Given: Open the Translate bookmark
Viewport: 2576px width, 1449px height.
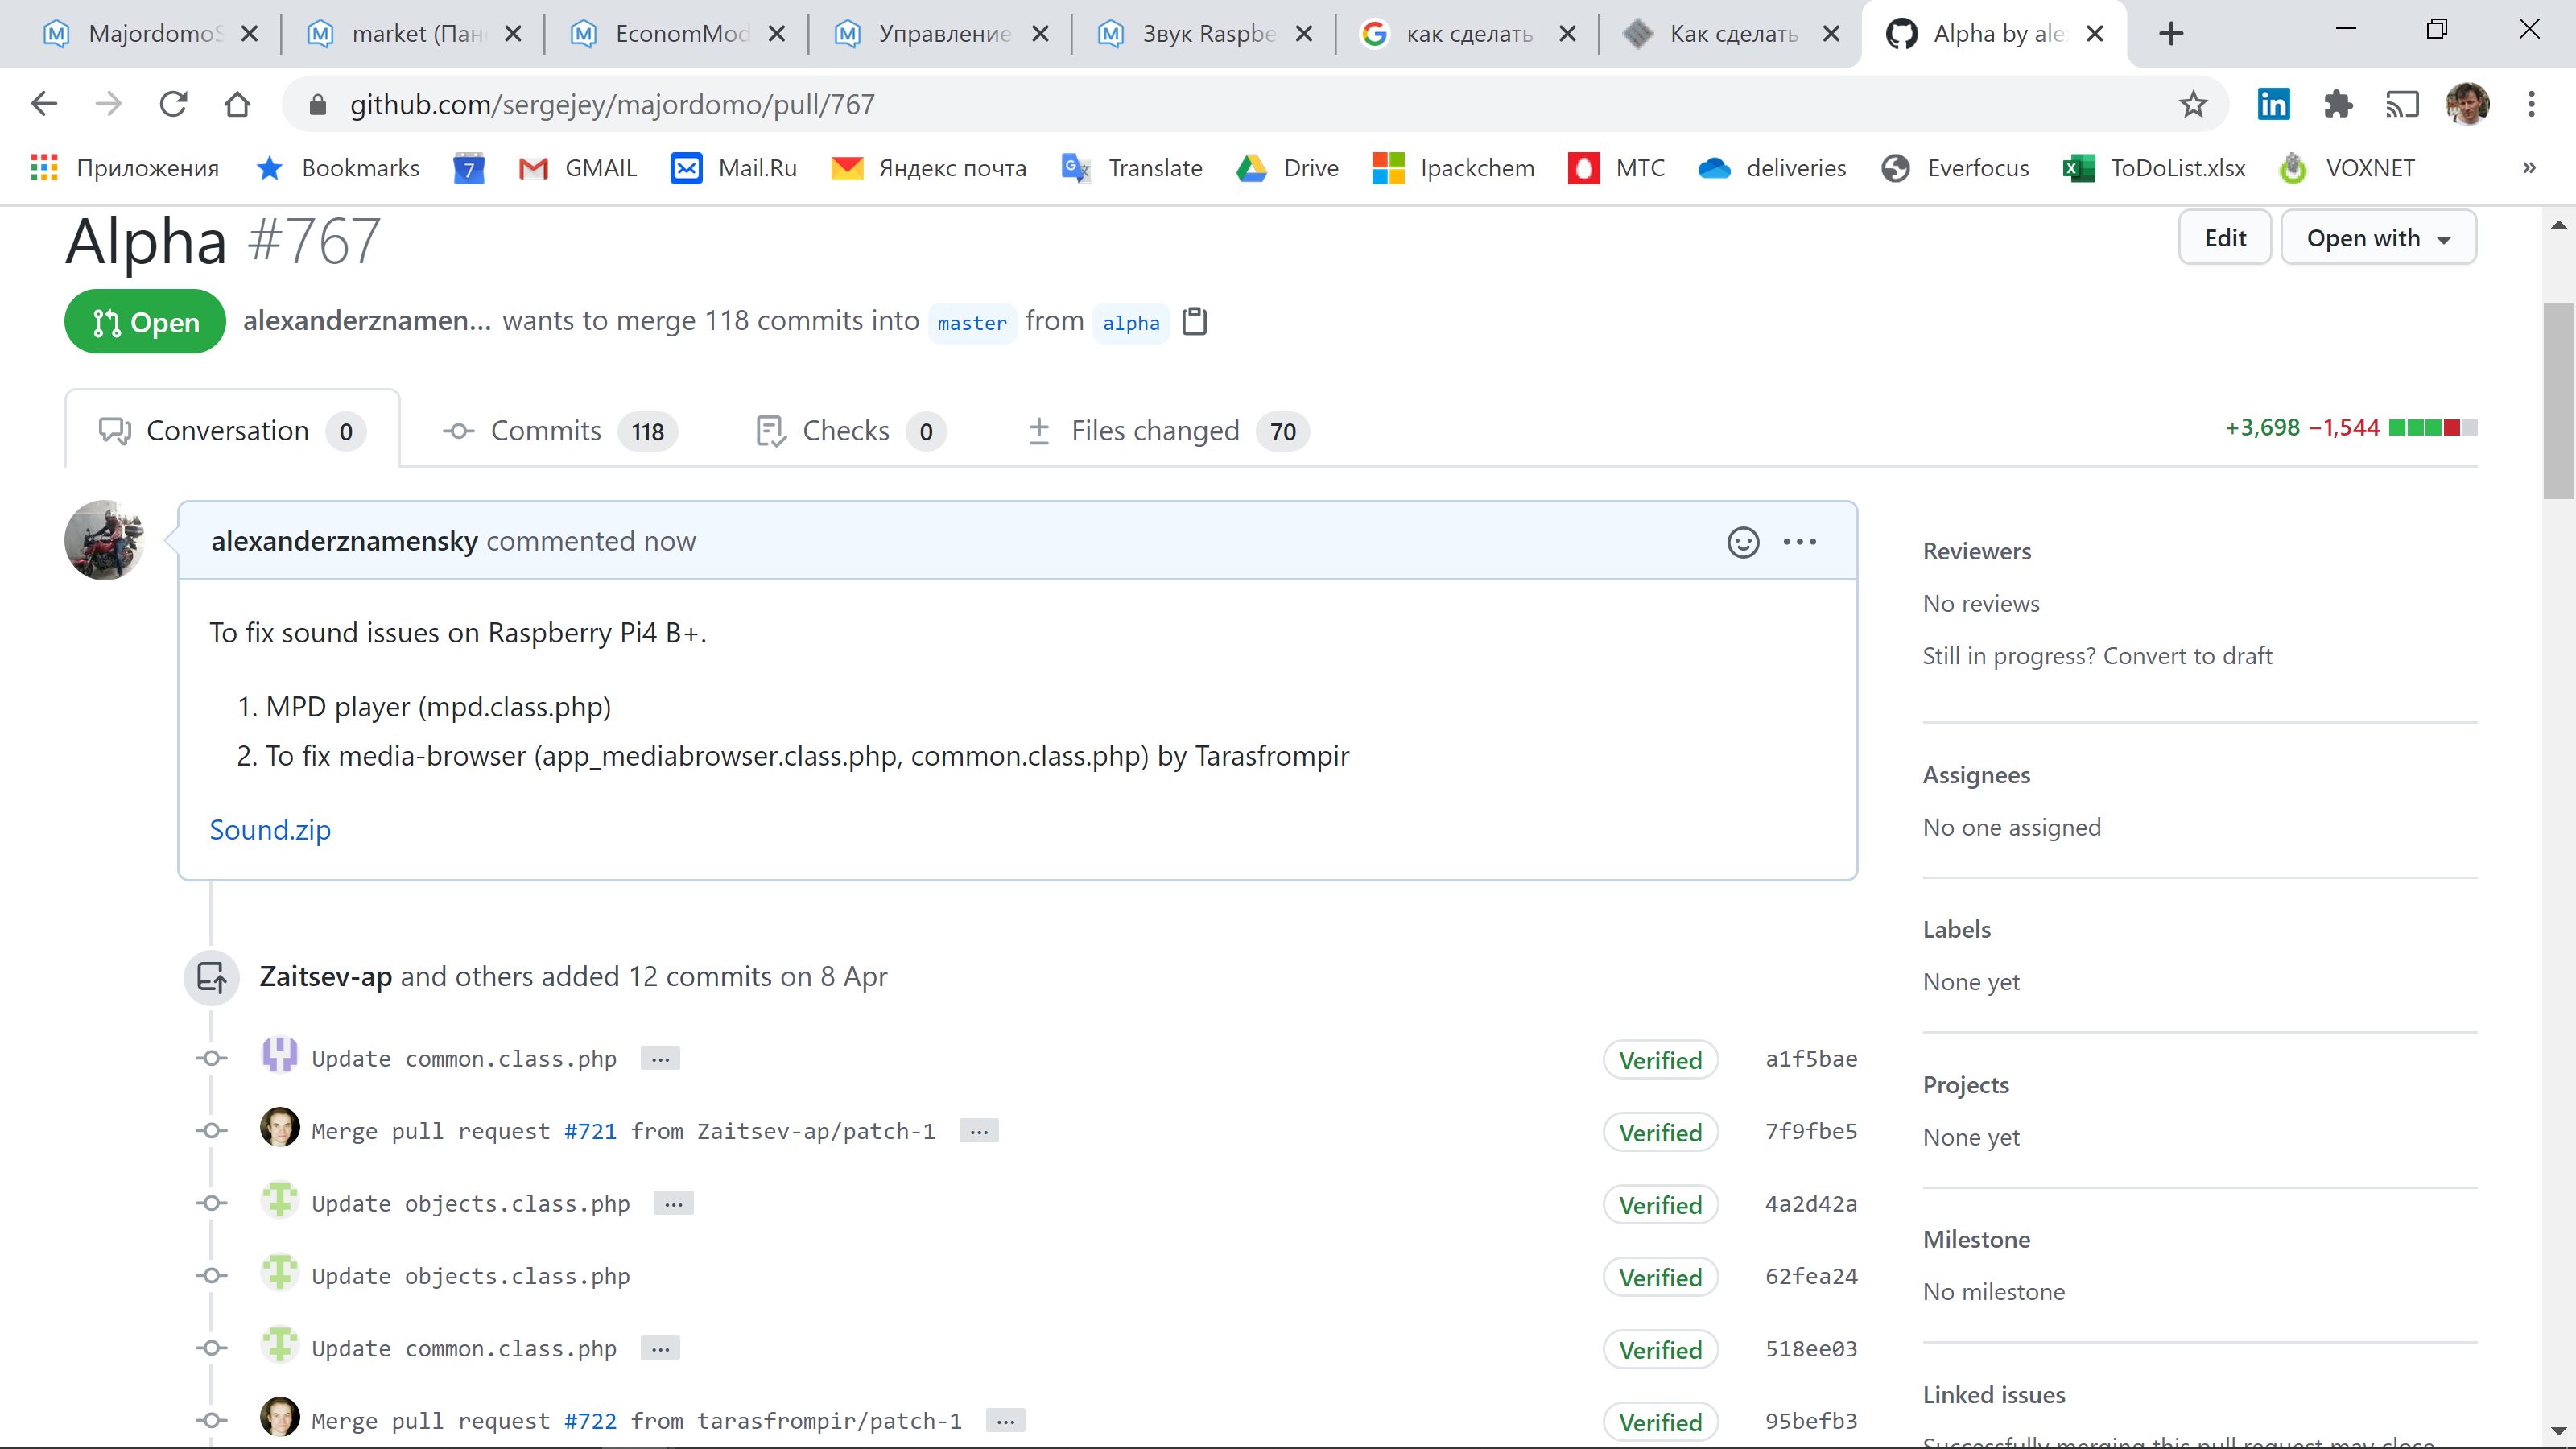Looking at the screenshot, I should [1131, 168].
